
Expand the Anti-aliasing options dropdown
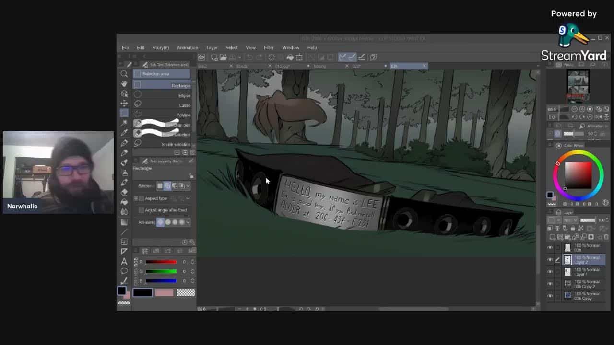click(188, 222)
